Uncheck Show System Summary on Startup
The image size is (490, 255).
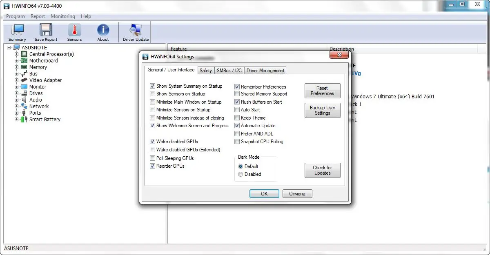pos(153,86)
